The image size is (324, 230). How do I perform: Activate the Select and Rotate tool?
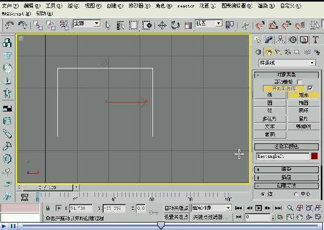[x=175, y=25]
